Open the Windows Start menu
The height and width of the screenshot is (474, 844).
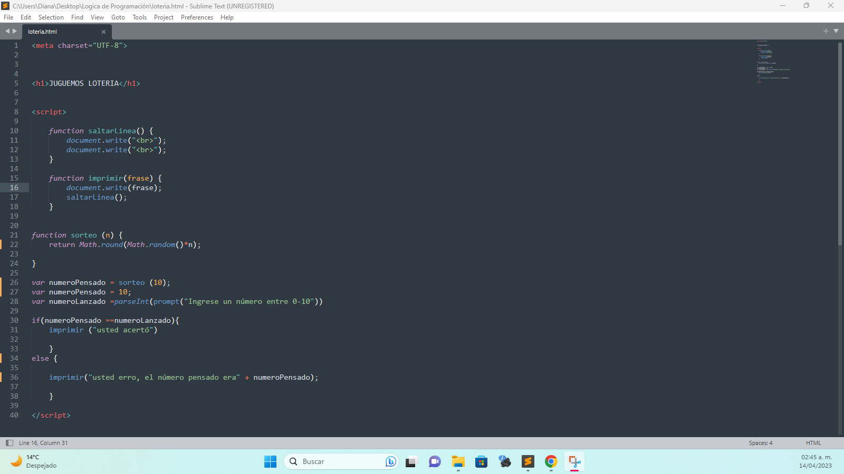click(x=270, y=462)
